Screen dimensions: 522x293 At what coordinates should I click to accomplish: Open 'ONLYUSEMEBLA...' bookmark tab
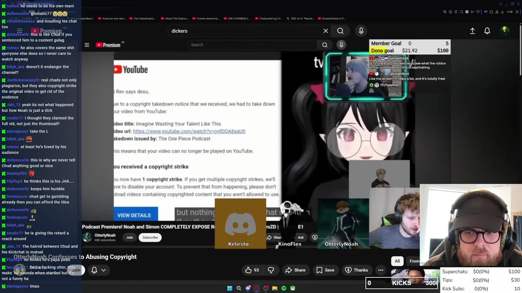click(x=237, y=18)
